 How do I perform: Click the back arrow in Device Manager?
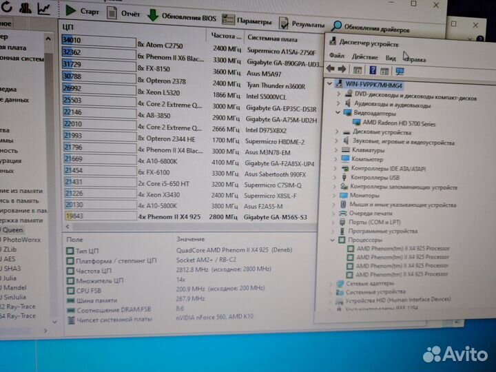point(331,69)
